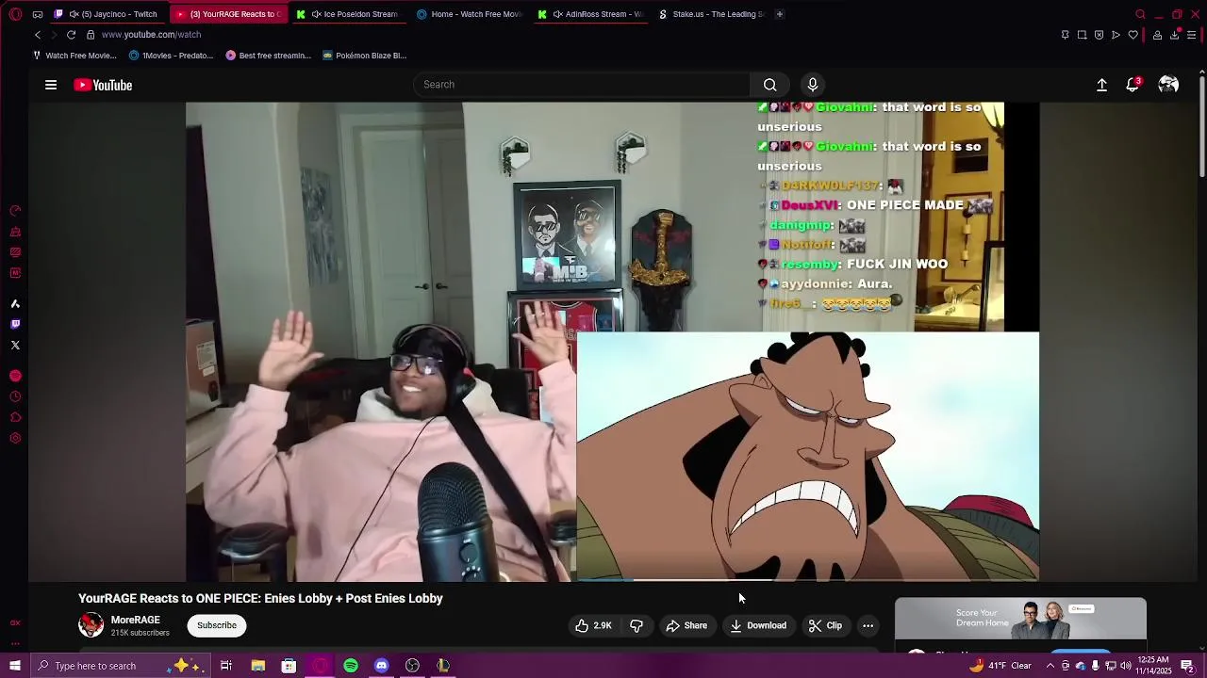Screen dimensions: 1207x678
Task: Switch to the Jaycinco - Twitch tab
Action: click(x=107, y=14)
